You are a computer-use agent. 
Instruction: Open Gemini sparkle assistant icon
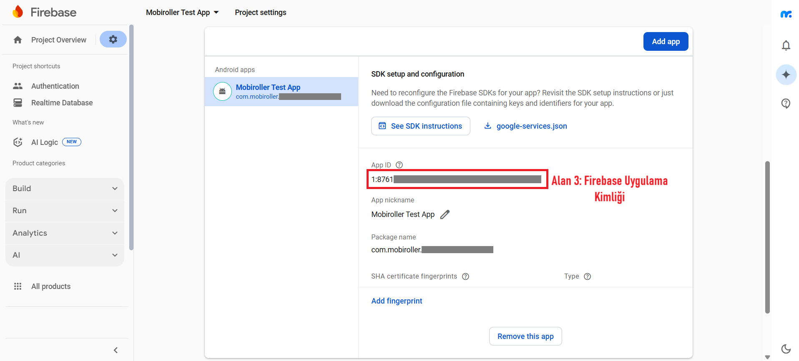pyautogui.click(x=786, y=75)
